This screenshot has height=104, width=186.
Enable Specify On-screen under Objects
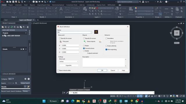click(84, 38)
